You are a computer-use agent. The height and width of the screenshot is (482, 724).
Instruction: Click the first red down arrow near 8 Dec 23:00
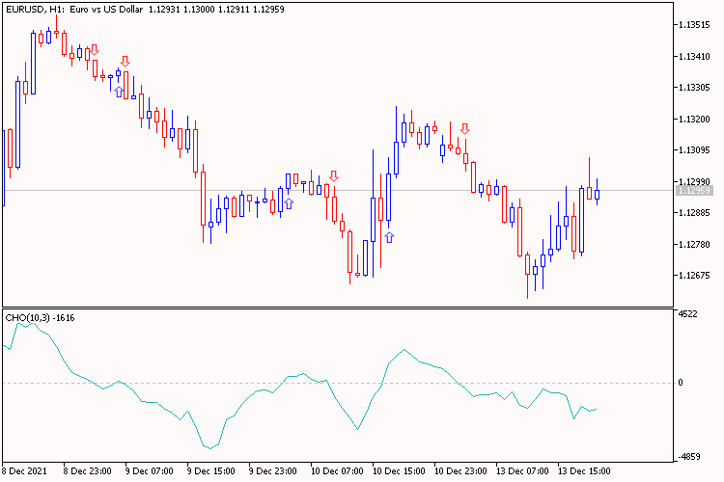pyautogui.click(x=95, y=50)
